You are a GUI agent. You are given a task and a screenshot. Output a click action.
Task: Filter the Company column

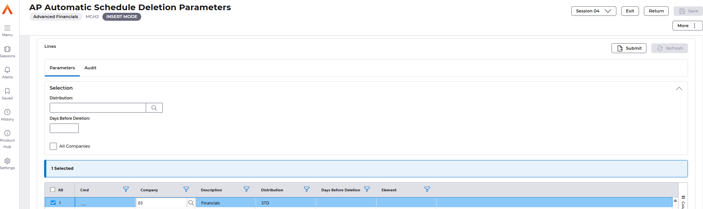186,189
